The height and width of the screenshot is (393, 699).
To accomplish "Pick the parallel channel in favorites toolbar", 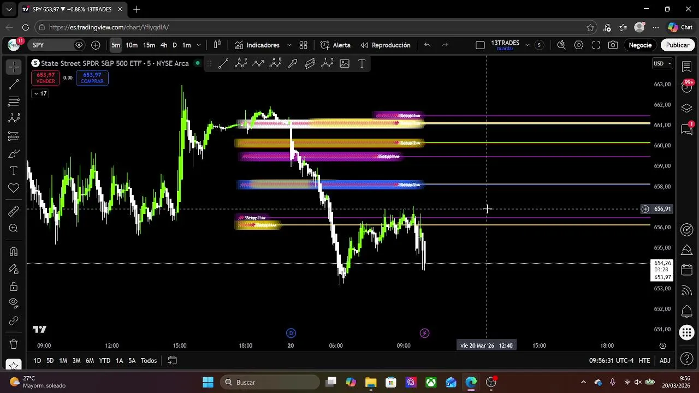I will pos(310,63).
